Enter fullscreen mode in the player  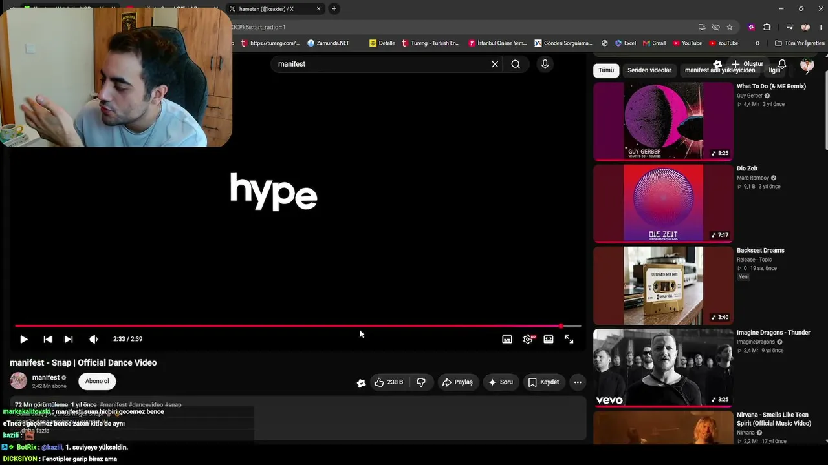[569, 339]
